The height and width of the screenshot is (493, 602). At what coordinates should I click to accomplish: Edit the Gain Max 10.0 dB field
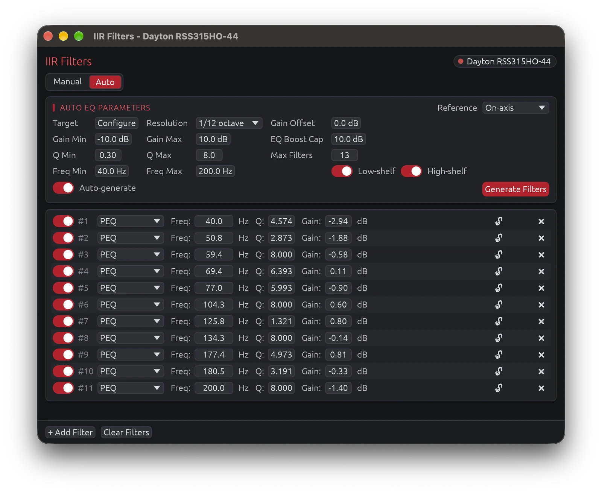(x=213, y=139)
